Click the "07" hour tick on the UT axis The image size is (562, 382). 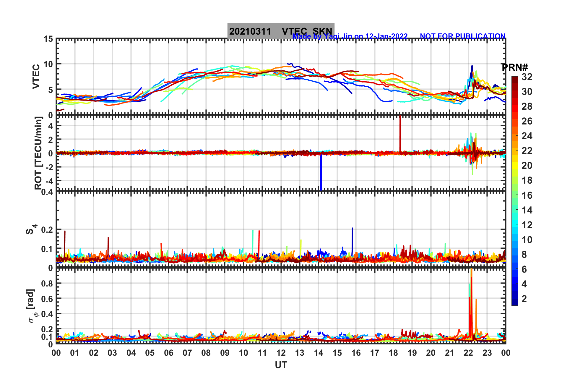pyautogui.click(x=187, y=353)
